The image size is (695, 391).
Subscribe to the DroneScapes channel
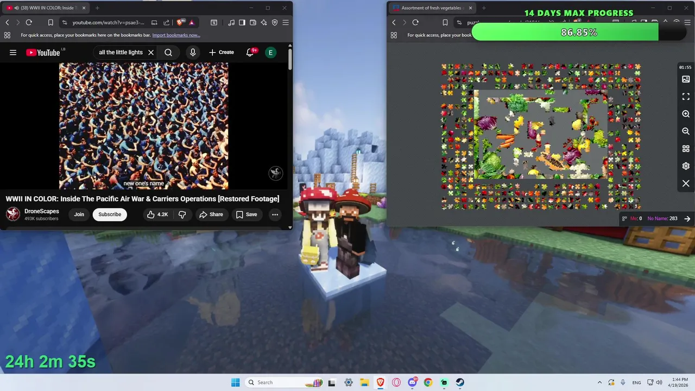pos(110,215)
